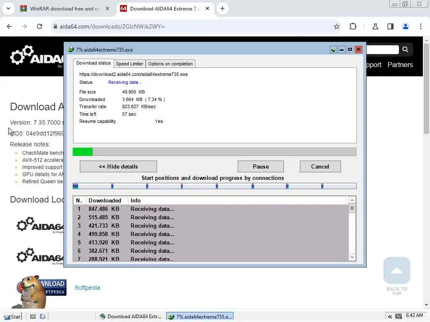
Task: Click the BACK TO TOP button
Action: pyautogui.click(x=396, y=276)
